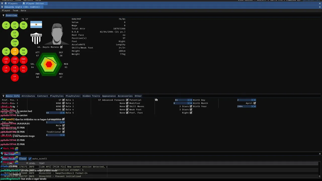322x181 pixels.
Task: Open the Team menu
Action: click(x=15, y=11)
